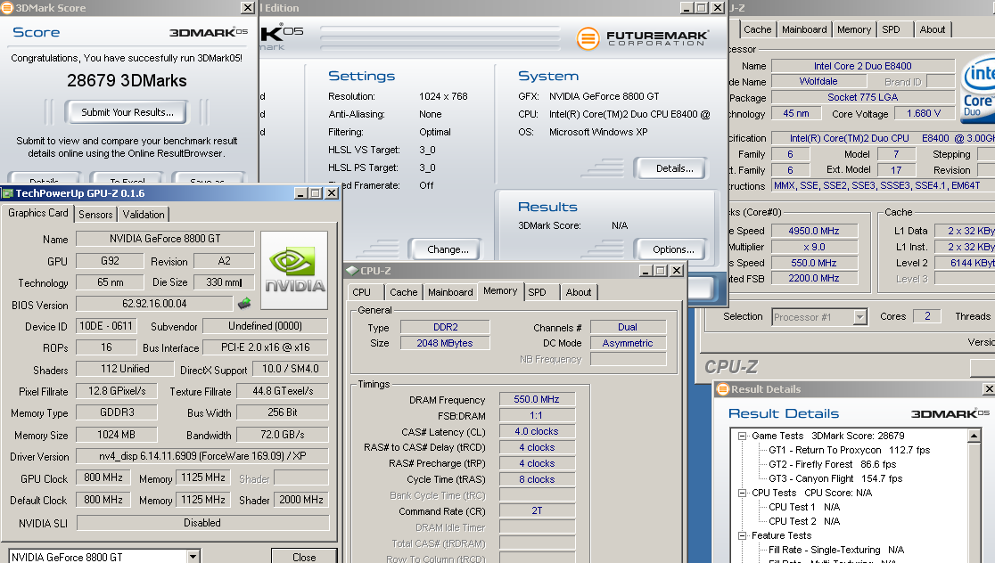
Task: Click the Bandwidth value 72.0 GB/s
Action: pyautogui.click(x=283, y=435)
